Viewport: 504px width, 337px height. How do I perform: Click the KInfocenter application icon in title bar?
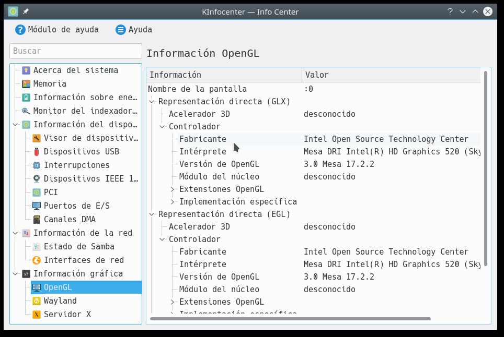(13, 11)
